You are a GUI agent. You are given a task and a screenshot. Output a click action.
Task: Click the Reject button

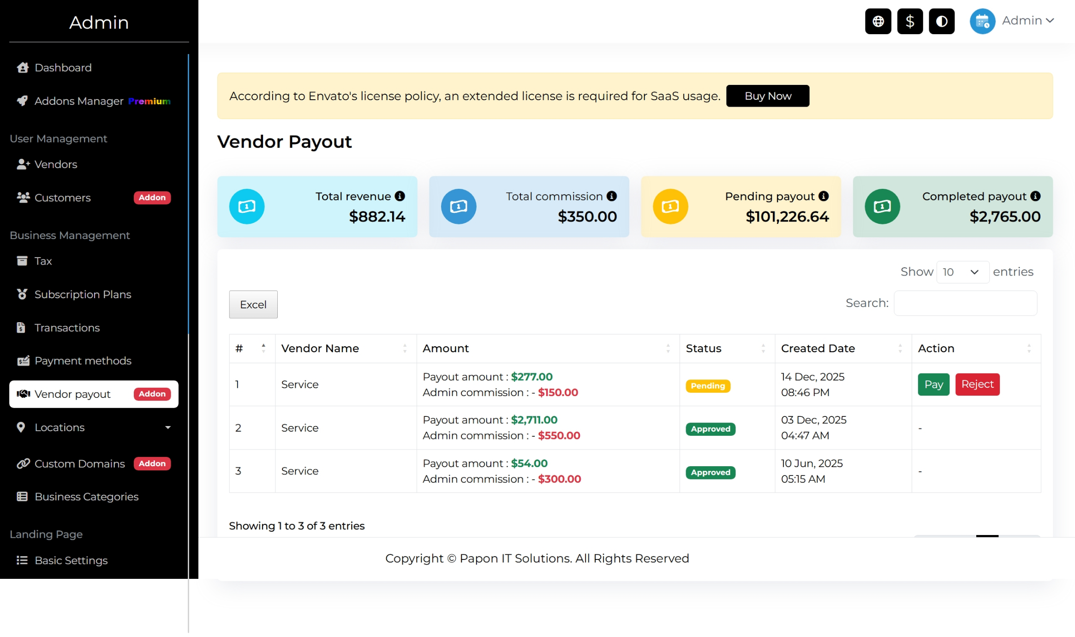pyautogui.click(x=977, y=385)
